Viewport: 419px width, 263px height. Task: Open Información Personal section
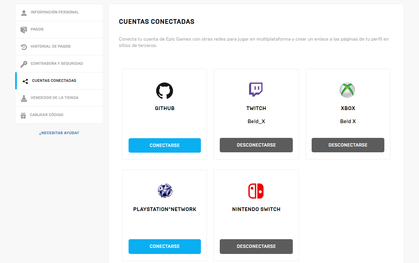[55, 12]
